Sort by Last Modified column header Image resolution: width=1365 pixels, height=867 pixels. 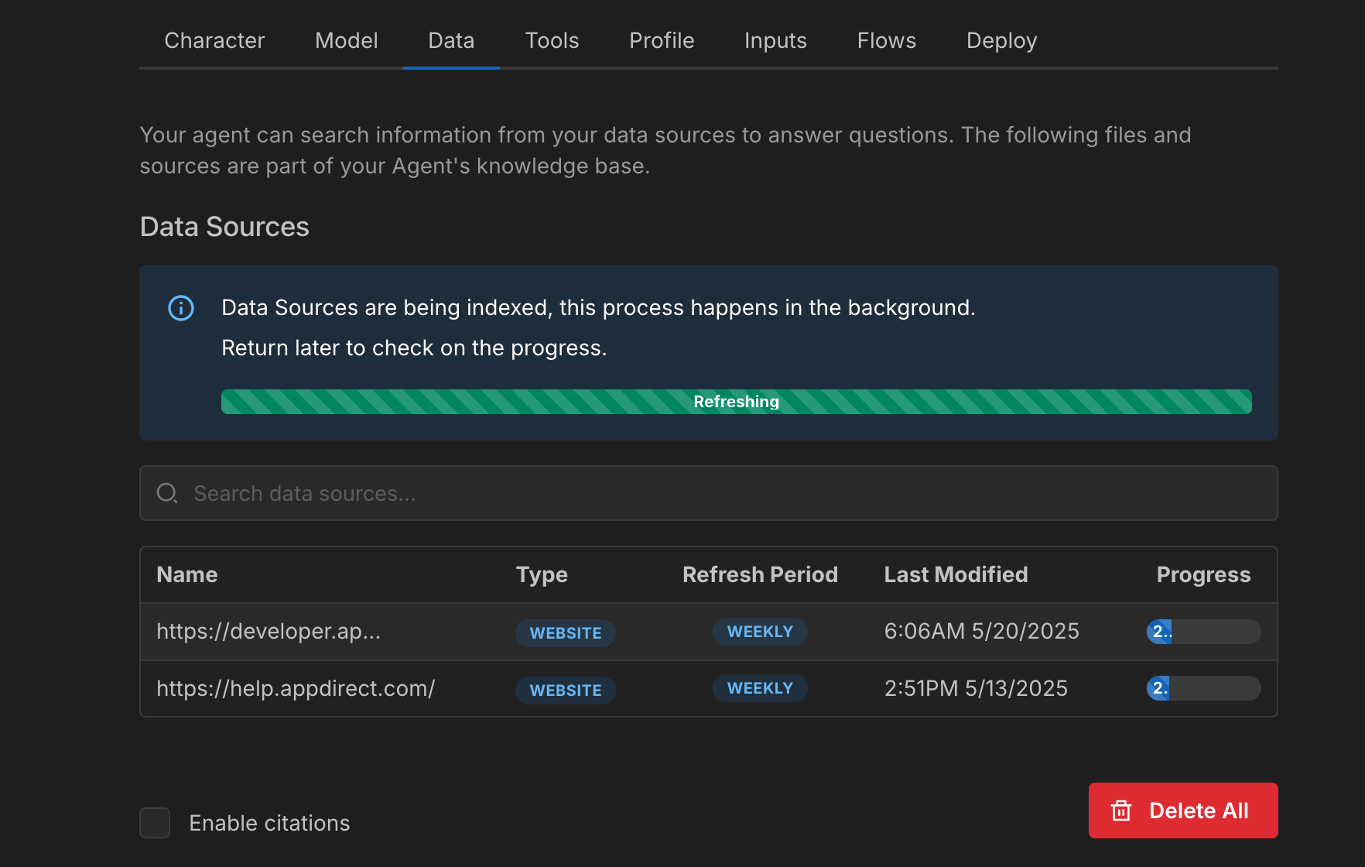[x=956, y=574]
